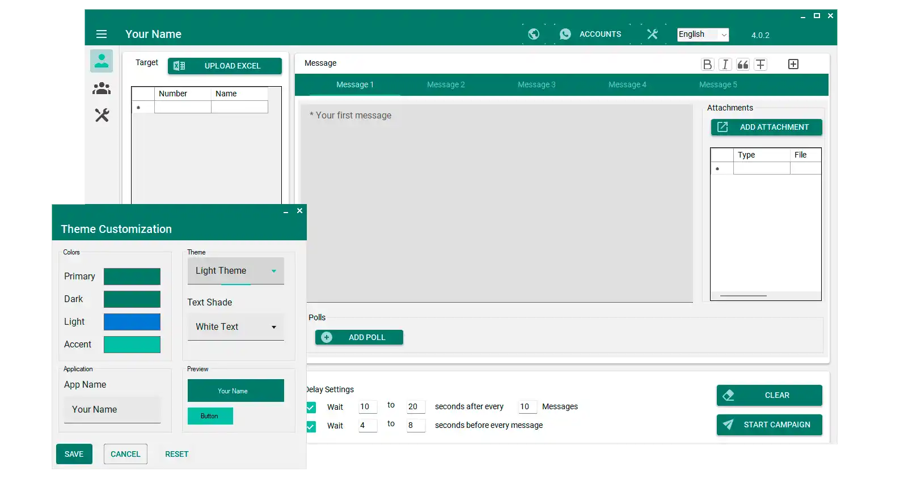
Task: Apply strikethrough formatting icon
Action: pyautogui.click(x=760, y=65)
